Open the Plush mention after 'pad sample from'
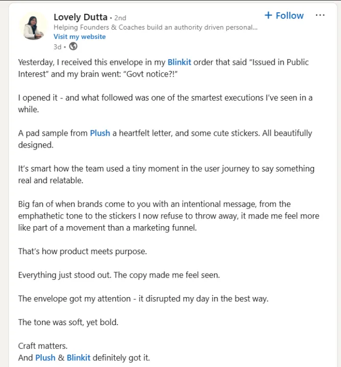Screen dimensions: 341x367 click(100, 133)
